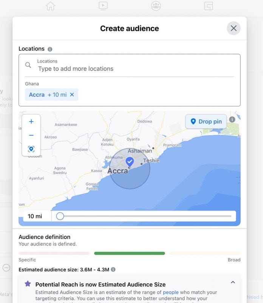
Task: Click the green audience definition meter bar
Action: tap(130, 253)
